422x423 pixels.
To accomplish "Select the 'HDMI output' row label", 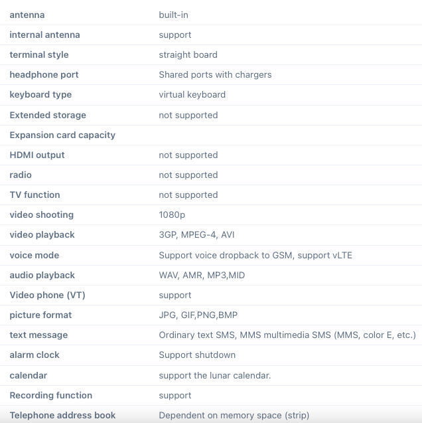I will 37,155.
